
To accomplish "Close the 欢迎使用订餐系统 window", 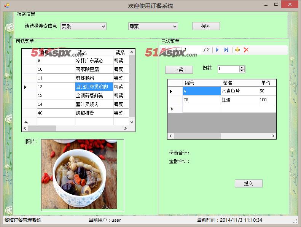I will [x=290, y=4].
